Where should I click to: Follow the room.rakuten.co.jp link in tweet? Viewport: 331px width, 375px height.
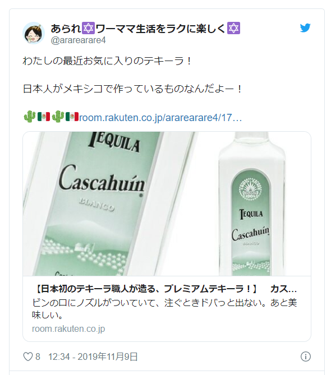(x=160, y=118)
